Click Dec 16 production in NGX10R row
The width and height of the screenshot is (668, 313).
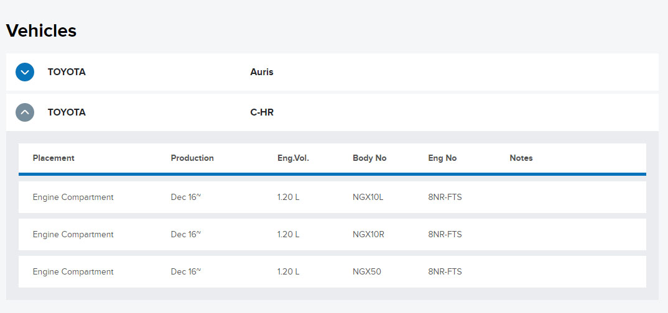coord(186,234)
